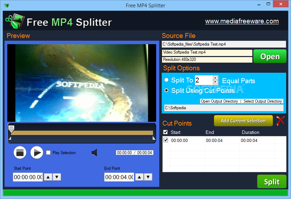Click the Resolution:480x320 info field
The image size is (291, 199).
coord(207,59)
